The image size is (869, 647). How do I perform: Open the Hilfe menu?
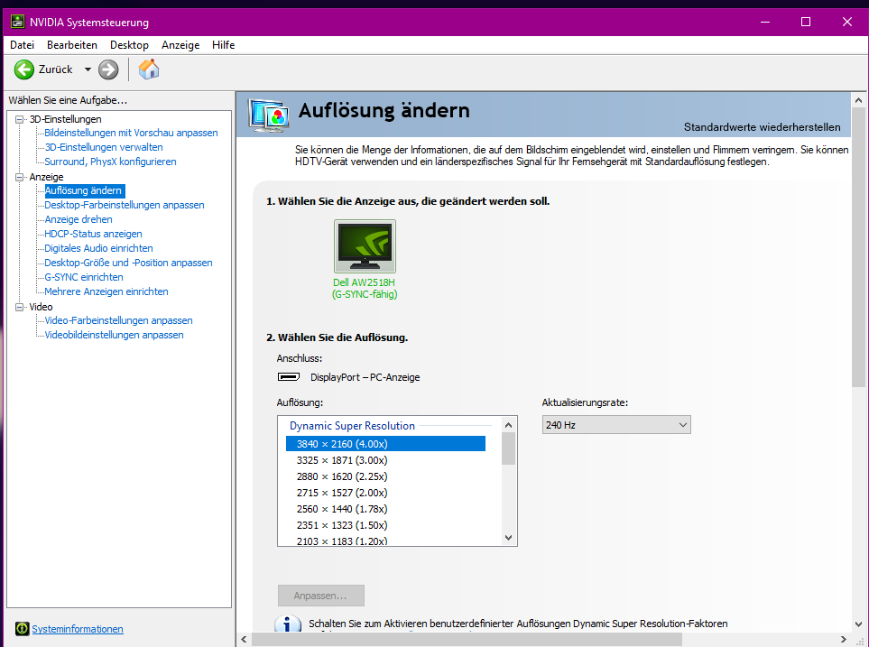pyautogui.click(x=224, y=45)
